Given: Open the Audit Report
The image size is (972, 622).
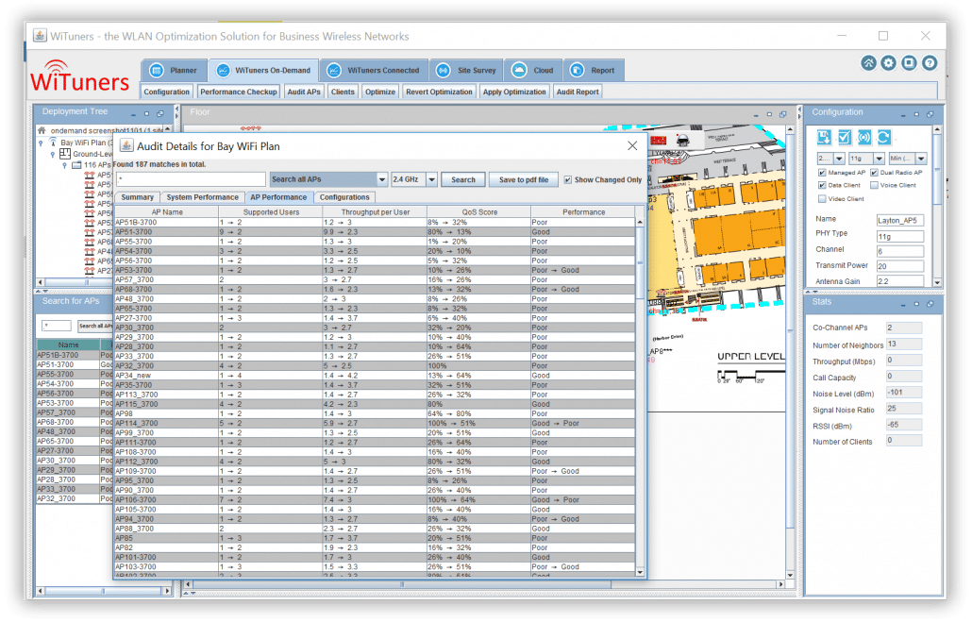Looking at the screenshot, I should (x=578, y=92).
